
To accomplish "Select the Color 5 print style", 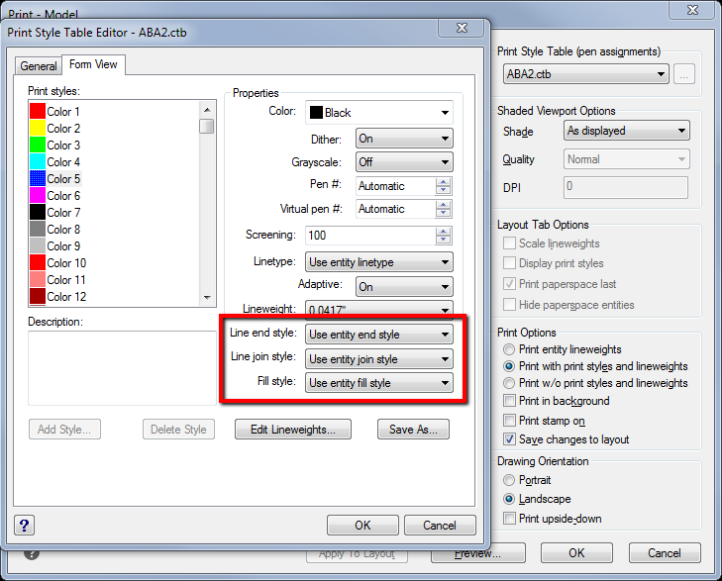I will [63, 179].
